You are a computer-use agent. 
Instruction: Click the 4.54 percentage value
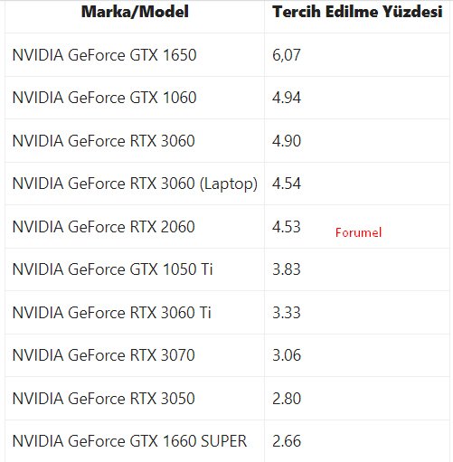pos(287,184)
